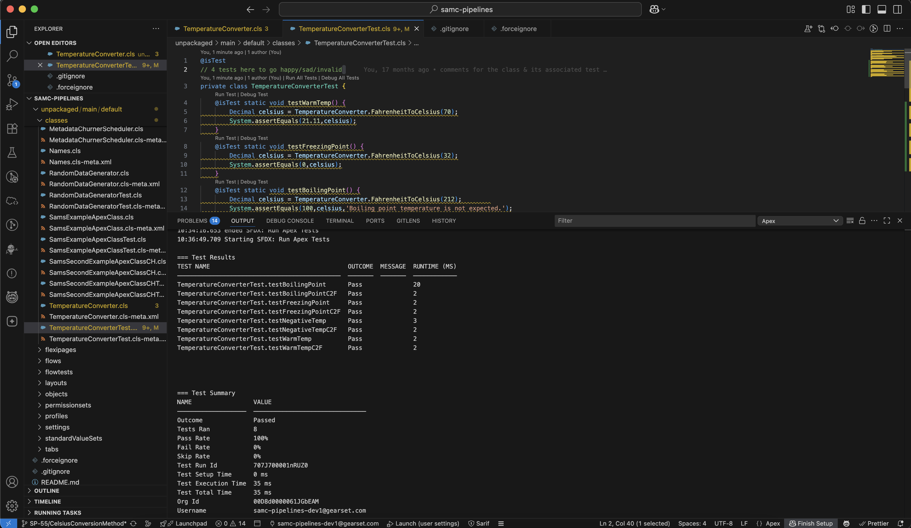Click the output Filter input field
911x528 pixels.
654,221
